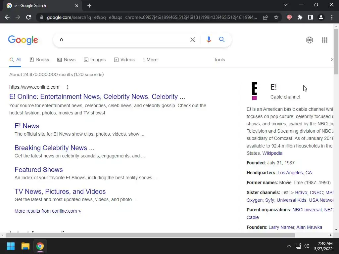
Task: Select the All results tab
Action: 15,60
